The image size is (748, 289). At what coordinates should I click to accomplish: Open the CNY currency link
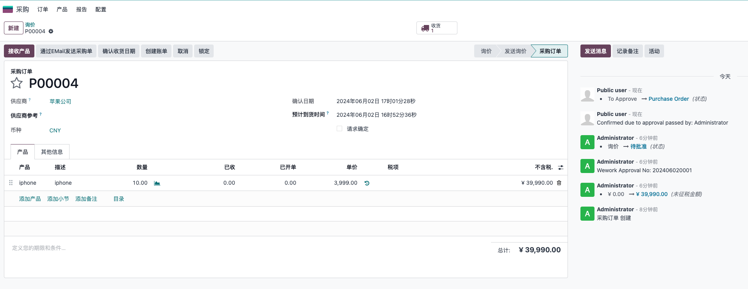55,130
